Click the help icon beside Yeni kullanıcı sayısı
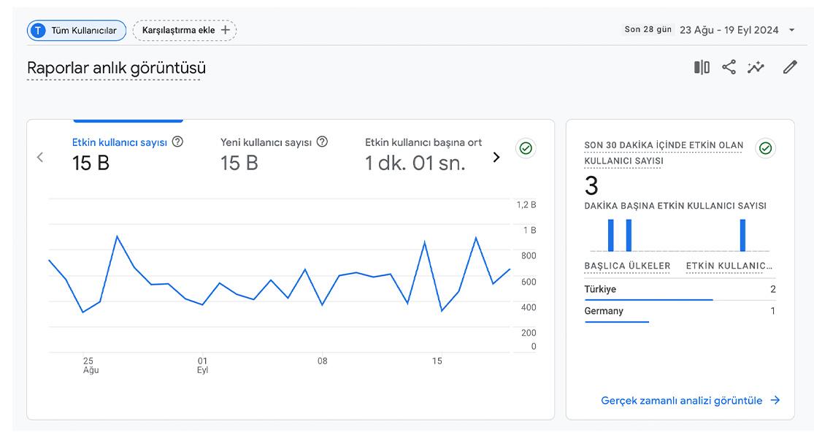Image resolution: width=814 pixels, height=438 pixels. click(323, 142)
